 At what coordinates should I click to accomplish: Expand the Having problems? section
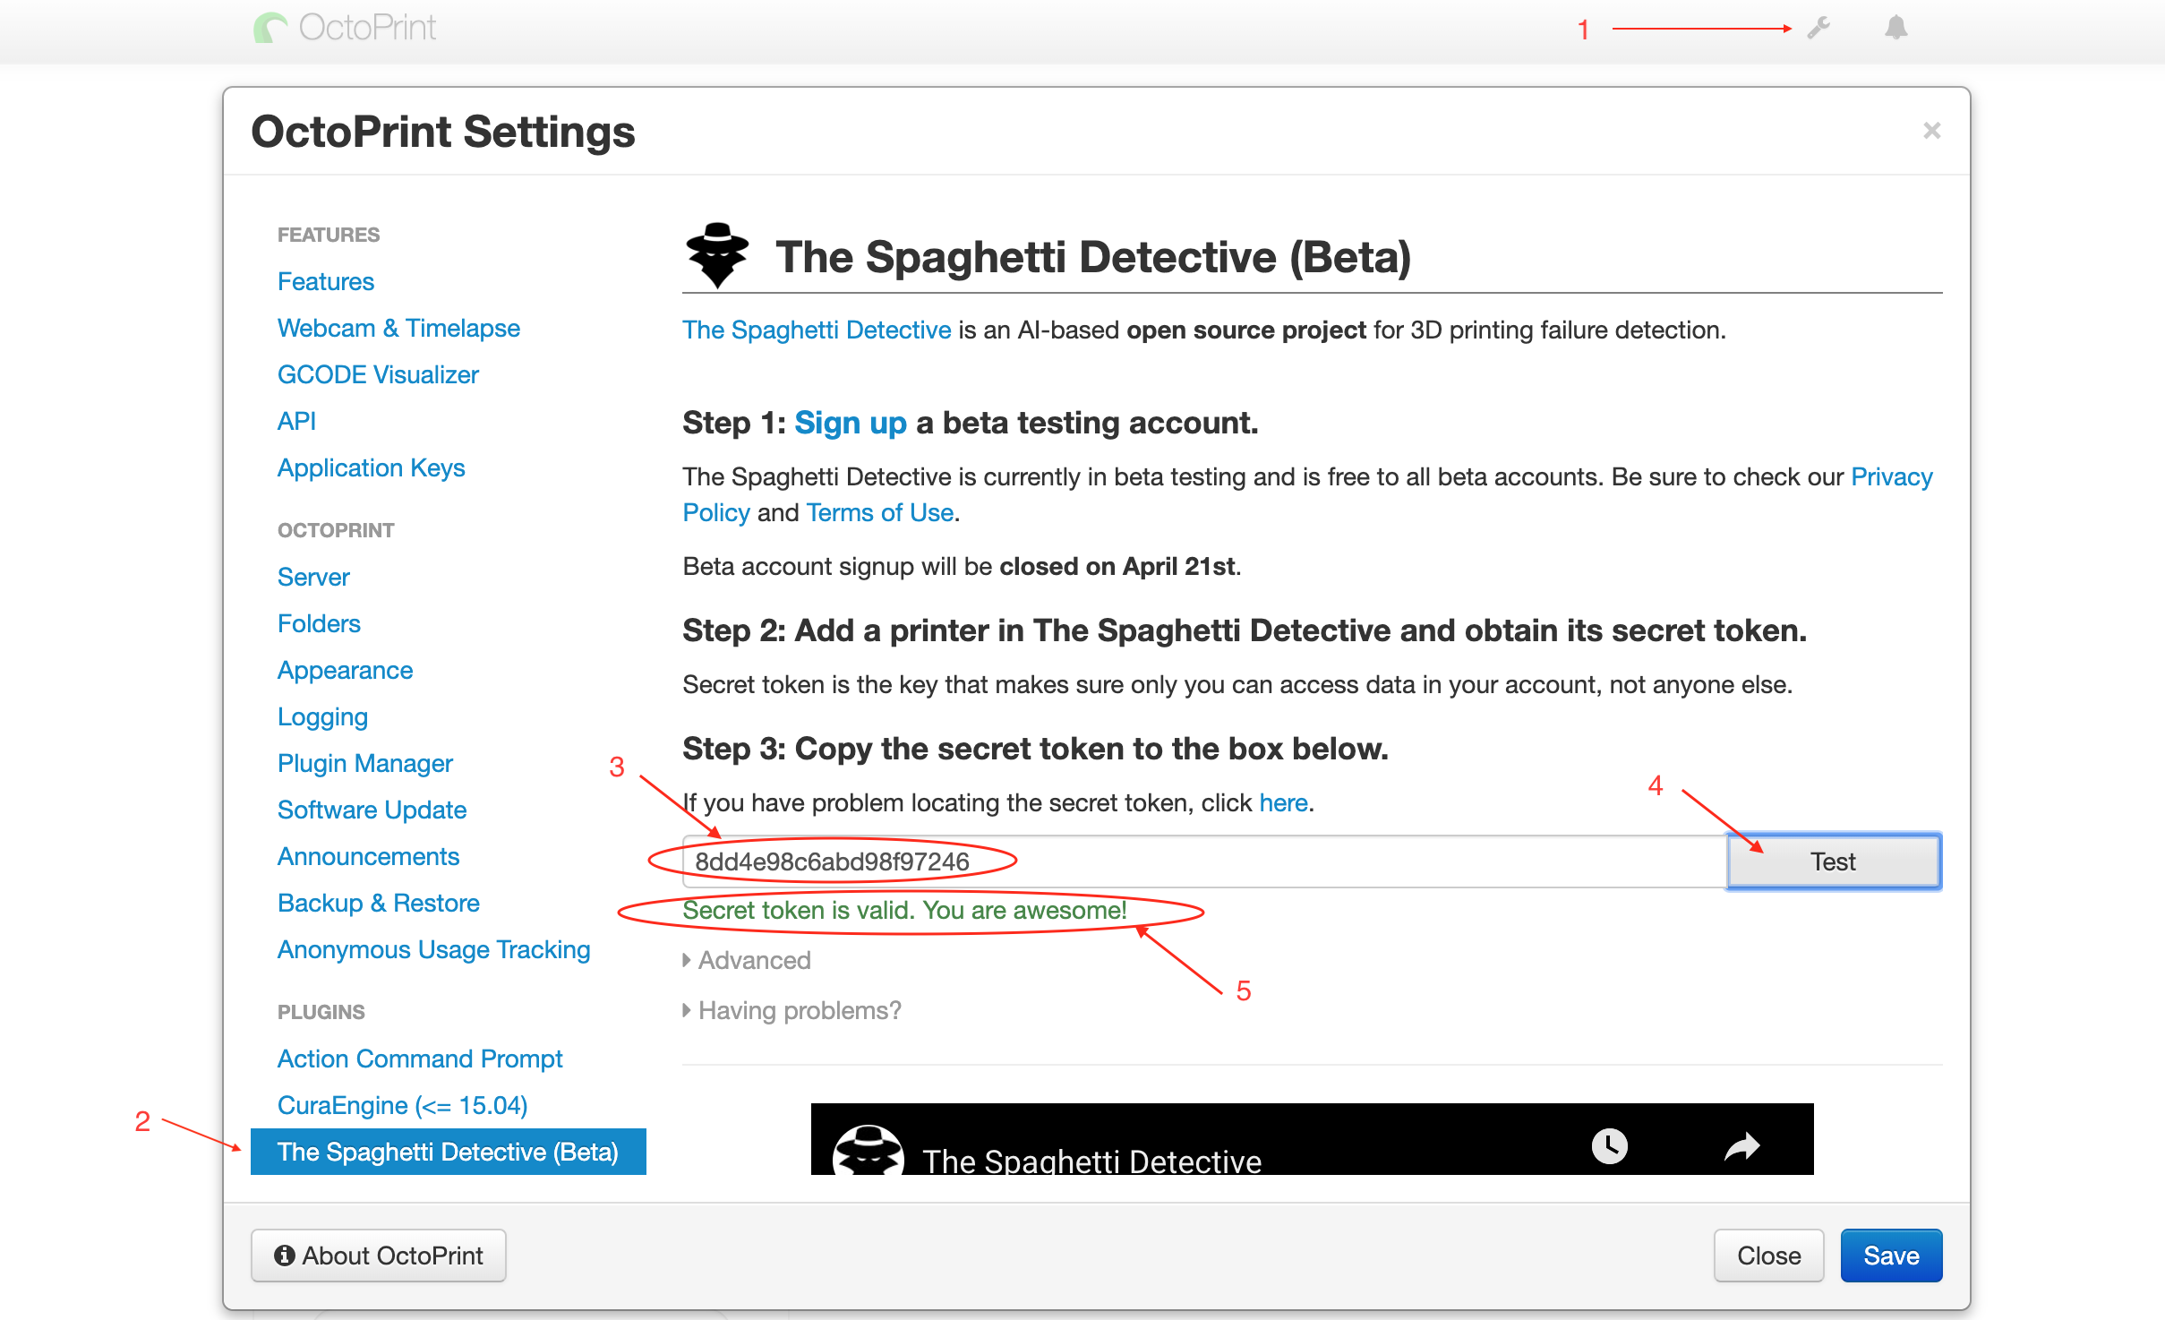pos(798,1010)
